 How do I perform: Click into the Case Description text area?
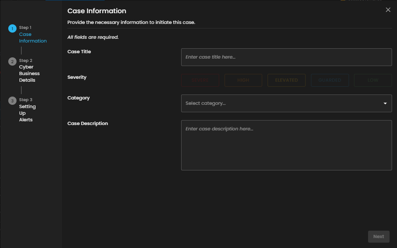pos(286,145)
